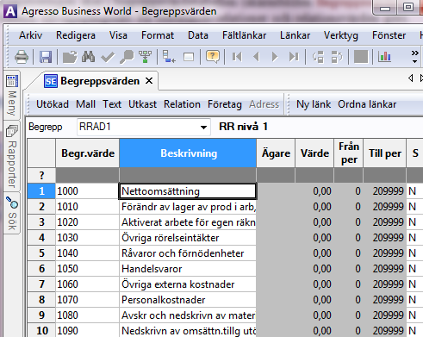Click the Ny länk button
Viewport: 423px width, 337px height.
pyautogui.click(x=314, y=104)
